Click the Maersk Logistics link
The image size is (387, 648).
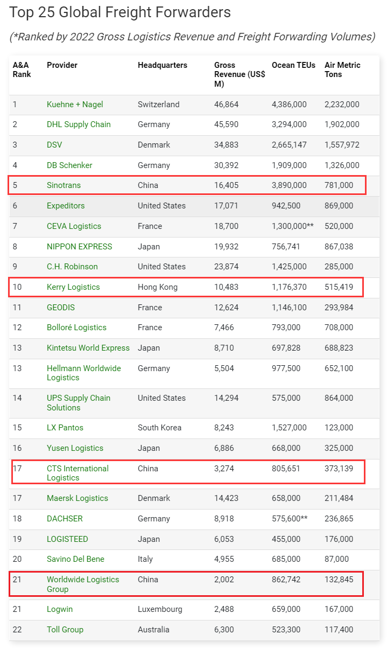[x=78, y=498]
